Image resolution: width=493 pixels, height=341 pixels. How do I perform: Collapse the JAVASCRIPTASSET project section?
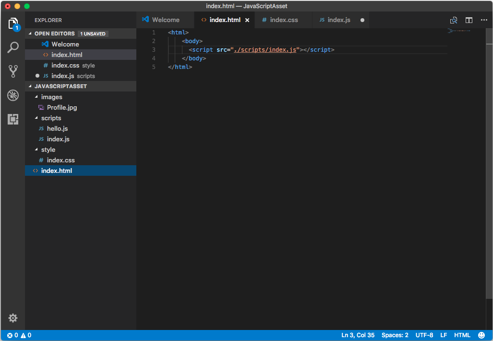click(30, 86)
